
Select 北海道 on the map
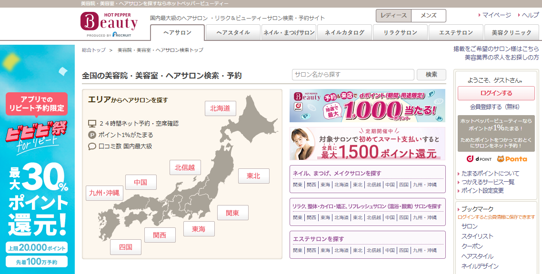[220, 108]
